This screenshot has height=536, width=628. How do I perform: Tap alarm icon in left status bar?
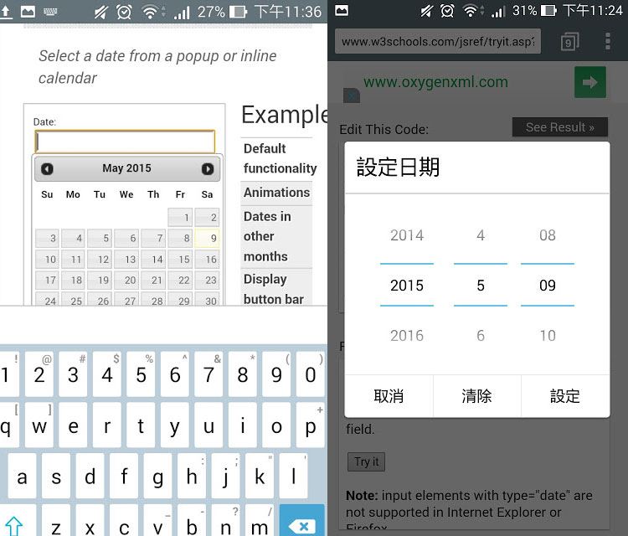coord(124,12)
